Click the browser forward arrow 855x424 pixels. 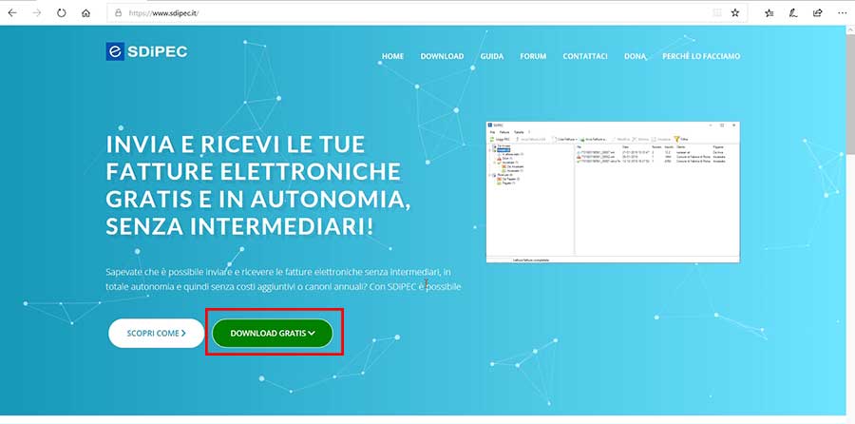coord(36,13)
